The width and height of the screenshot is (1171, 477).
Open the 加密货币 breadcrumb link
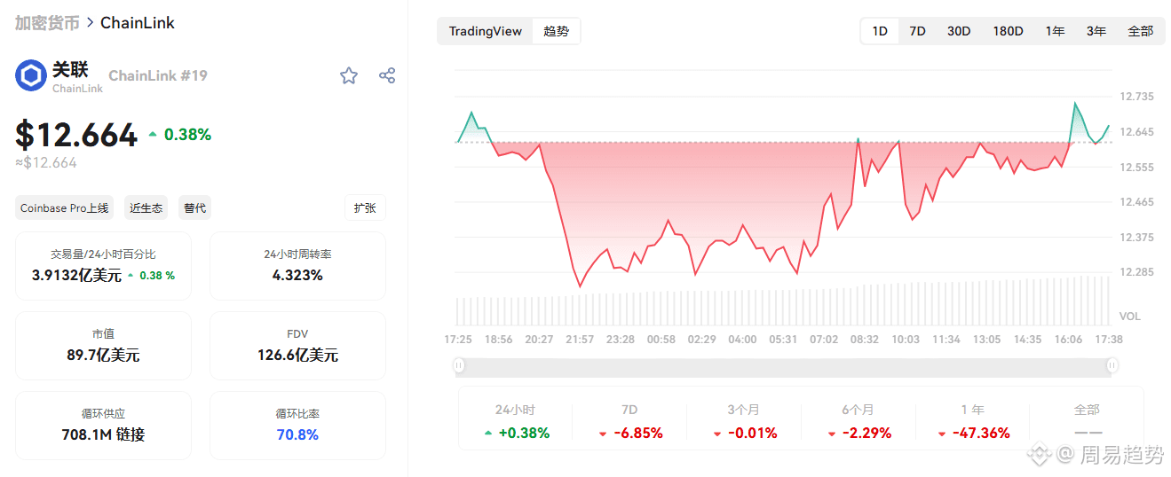coord(47,23)
